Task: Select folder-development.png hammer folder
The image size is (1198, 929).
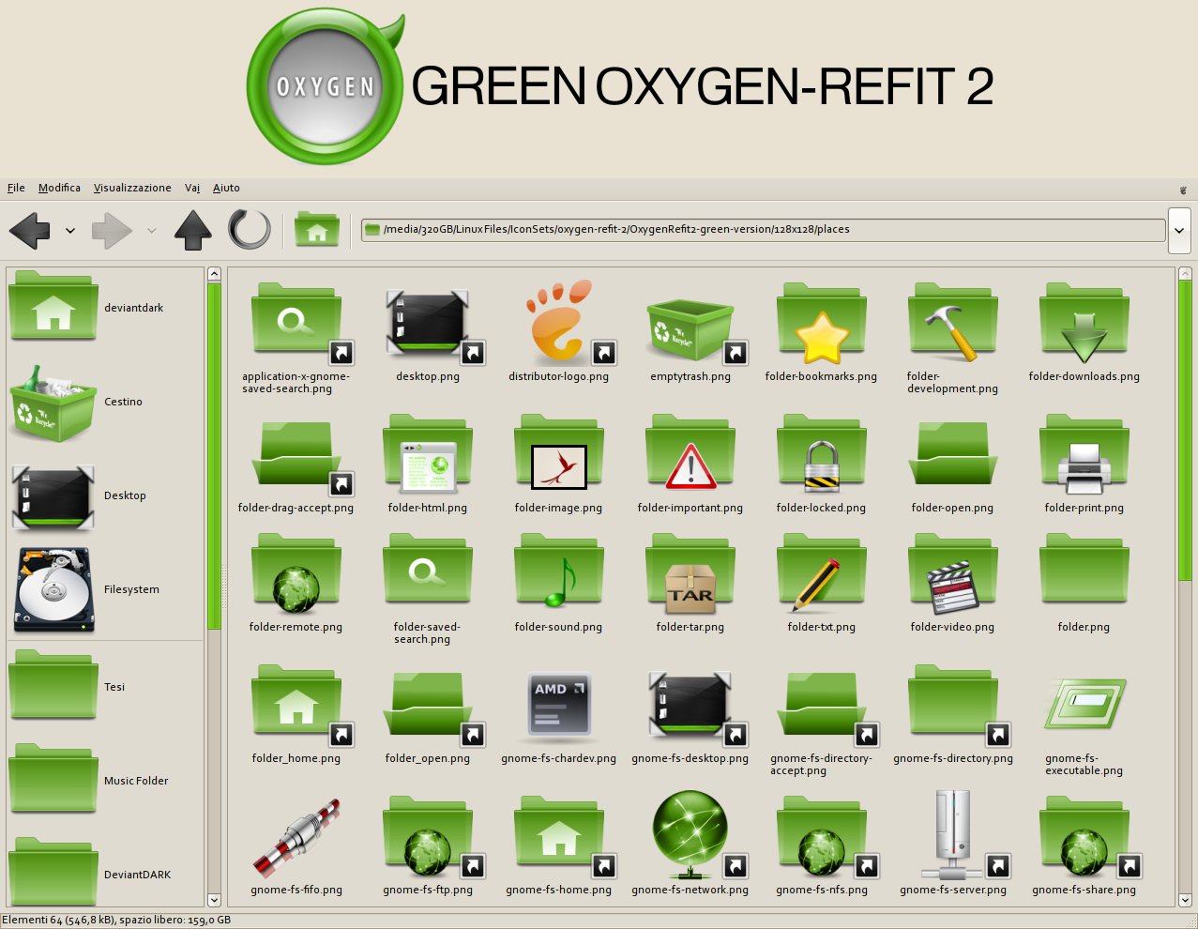Action: (x=953, y=324)
